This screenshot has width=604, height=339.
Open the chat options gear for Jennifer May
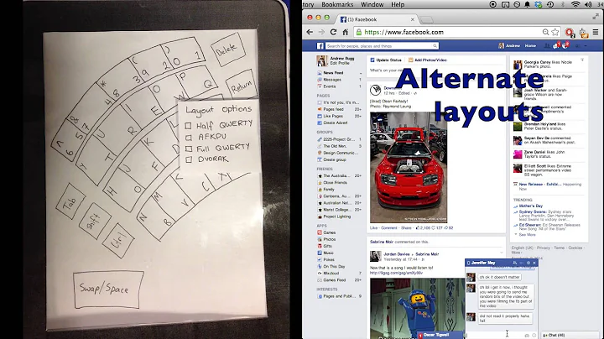pos(528,263)
